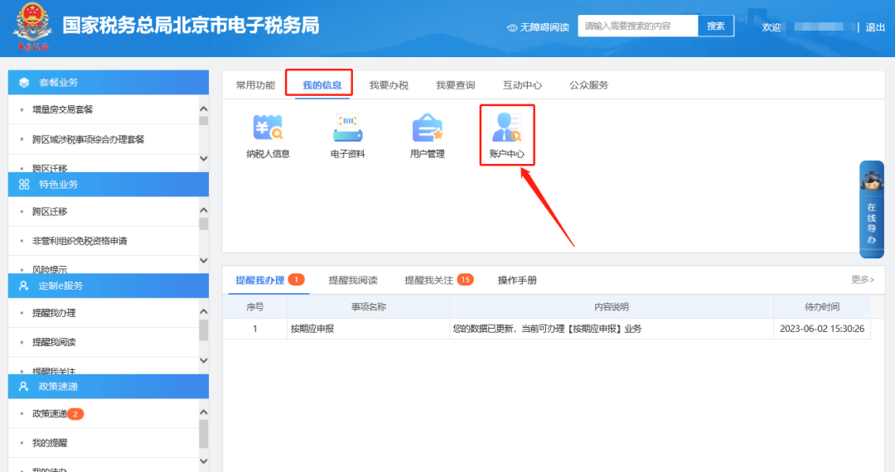Viewport: 895px width, 472px height.
Task: Open the 账户中心 icon
Action: [506, 129]
